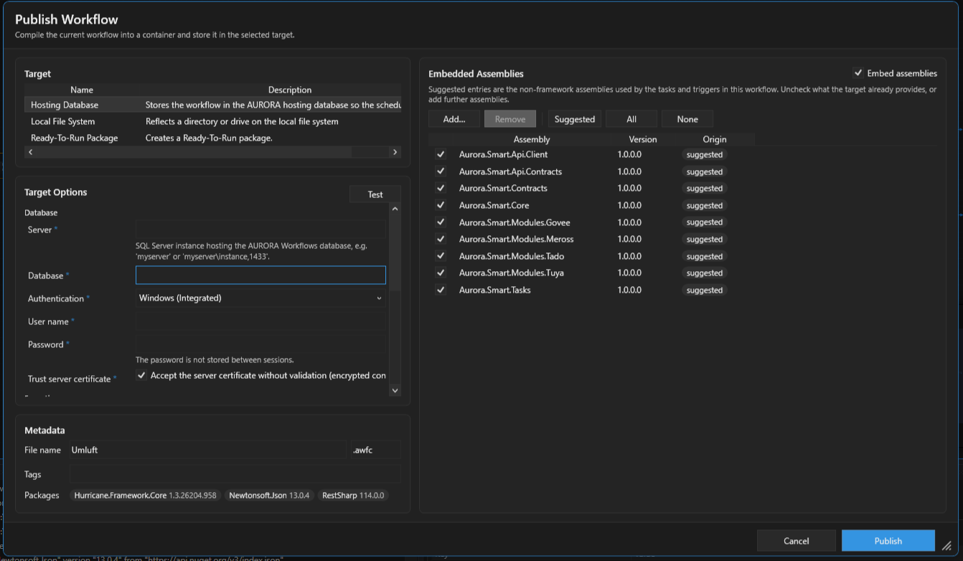Viewport: 963px width, 561px height.
Task: Click RestSharp 114.0.0 package tag
Action: [x=353, y=496]
